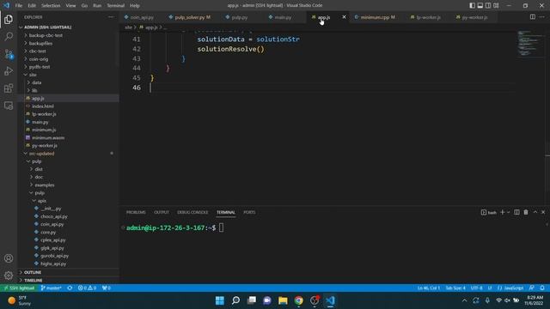
Task: Open the Explorer view in activity bar
Action: (9, 20)
